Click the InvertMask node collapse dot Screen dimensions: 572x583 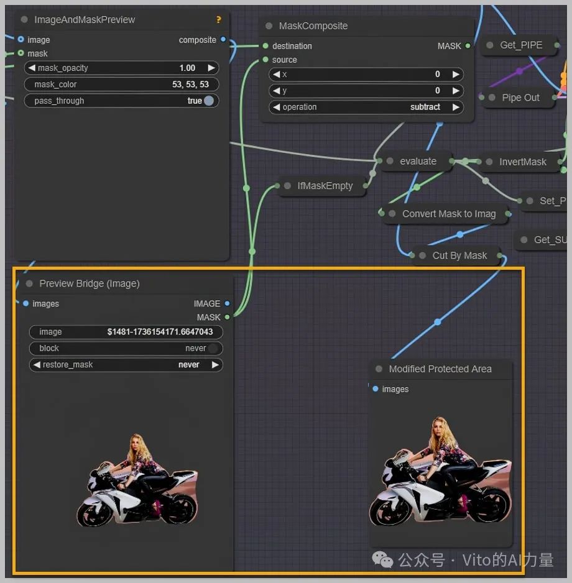click(489, 162)
